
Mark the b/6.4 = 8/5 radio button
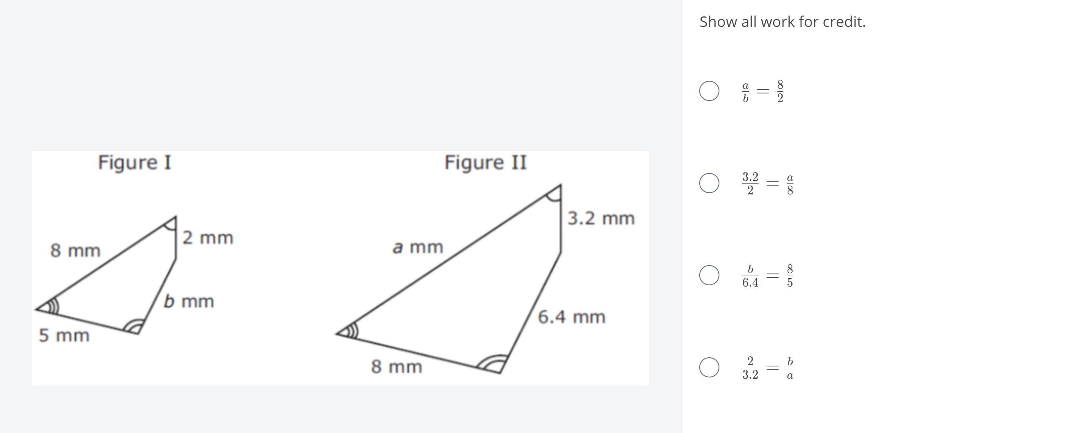point(709,276)
